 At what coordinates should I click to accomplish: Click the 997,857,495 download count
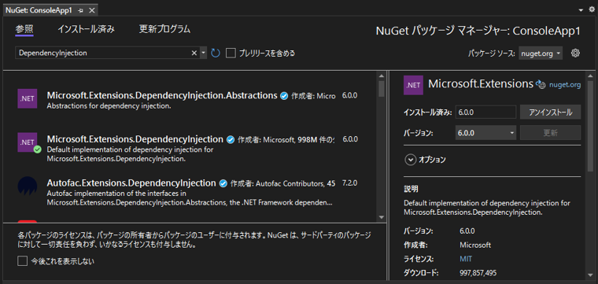478,273
